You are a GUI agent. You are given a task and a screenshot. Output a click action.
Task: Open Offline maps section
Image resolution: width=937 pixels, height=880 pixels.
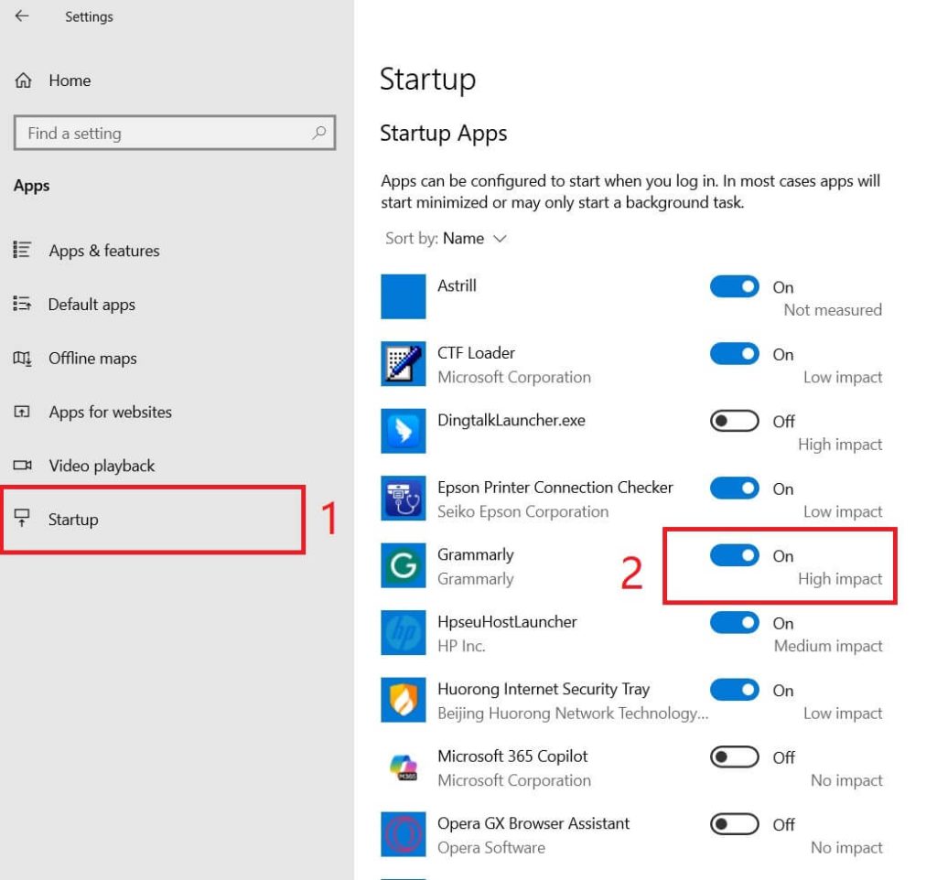[92, 358]
